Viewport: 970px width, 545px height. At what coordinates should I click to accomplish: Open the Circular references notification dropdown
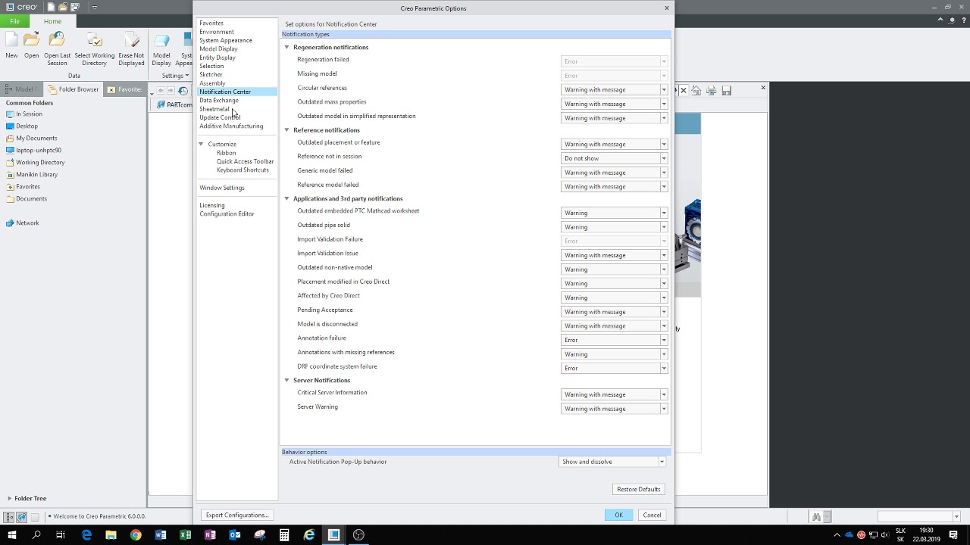point(615,90)
